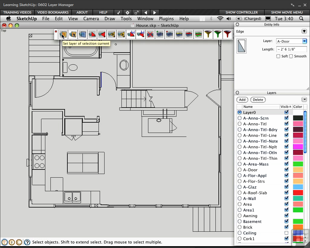The width and height of the screenshot is (310, 248).
Task: Click Set layer of selection current icon
Action: tap(63, 34)
